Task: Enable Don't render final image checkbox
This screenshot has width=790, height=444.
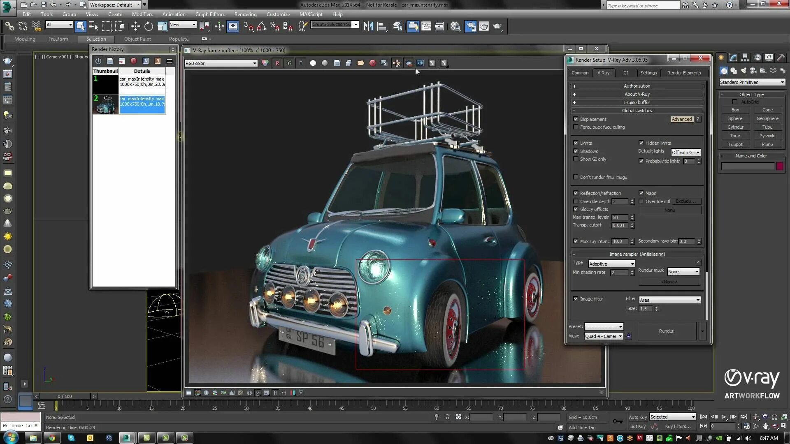Action: click(x=576, y=177)
